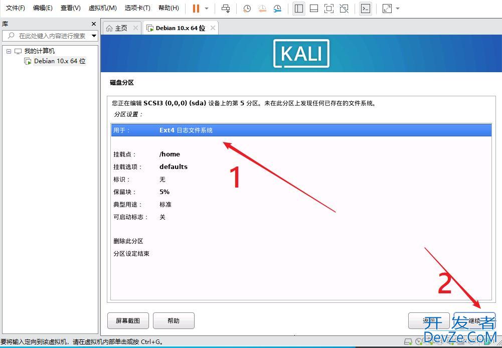This screenshot has width=502, height=348.
Task: Open the console view icon
Action: pos(365,9)
